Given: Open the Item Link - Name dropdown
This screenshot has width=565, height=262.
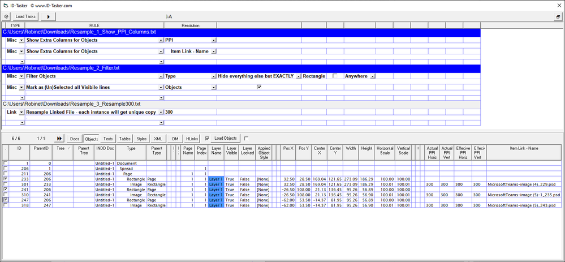Looking at the screenshot, I should [x=214, y=51].
